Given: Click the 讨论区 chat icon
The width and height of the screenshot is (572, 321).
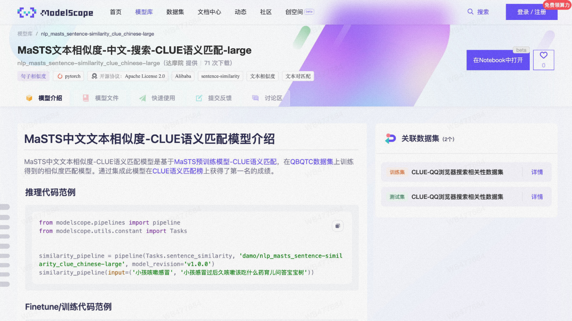Looking at the screenshot, I should tap(255, 98).
